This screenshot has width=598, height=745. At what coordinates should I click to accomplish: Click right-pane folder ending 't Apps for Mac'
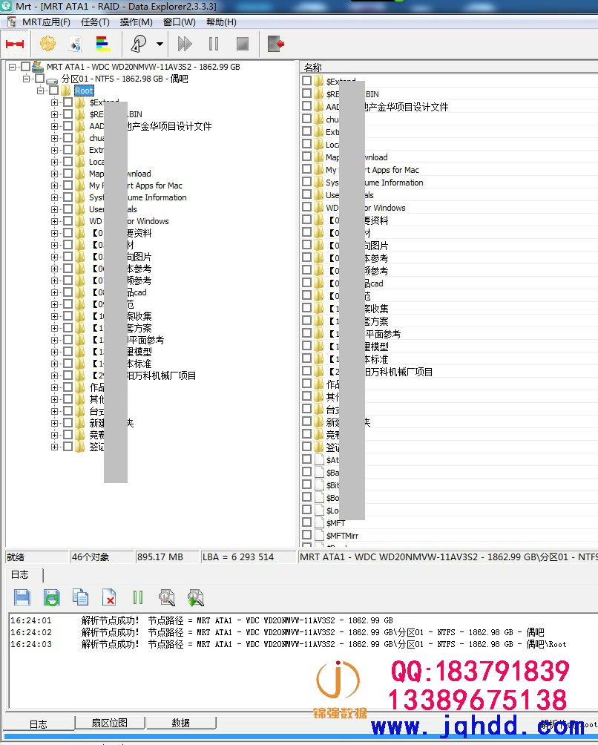(372, 170)
